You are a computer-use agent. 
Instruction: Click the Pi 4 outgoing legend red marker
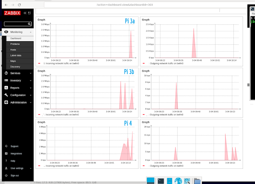144,166
